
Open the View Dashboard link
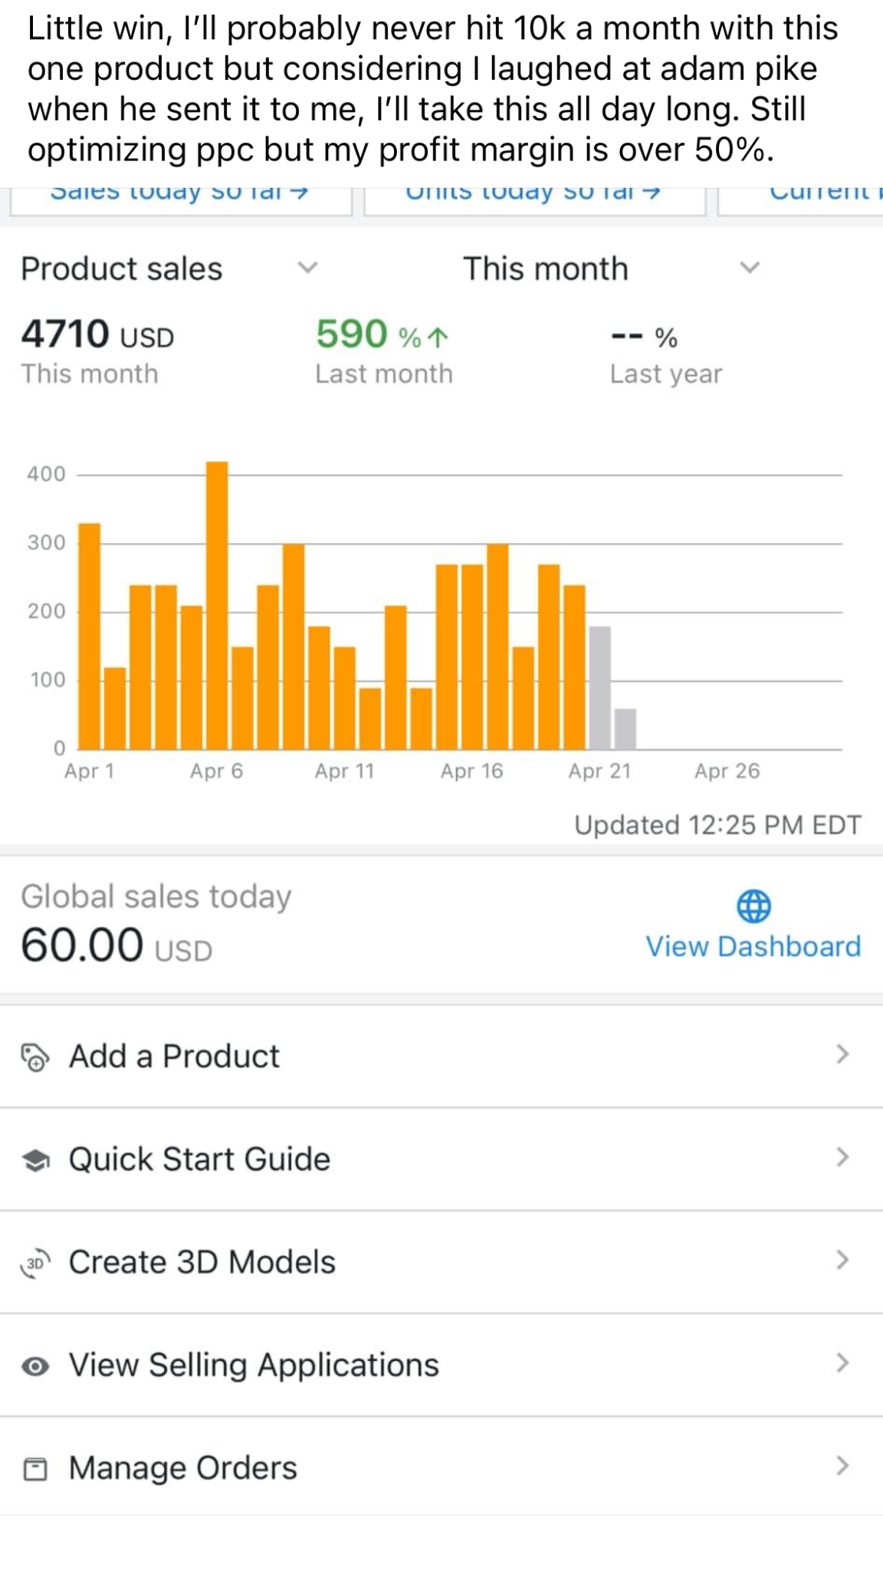click(x=753, y=946)
